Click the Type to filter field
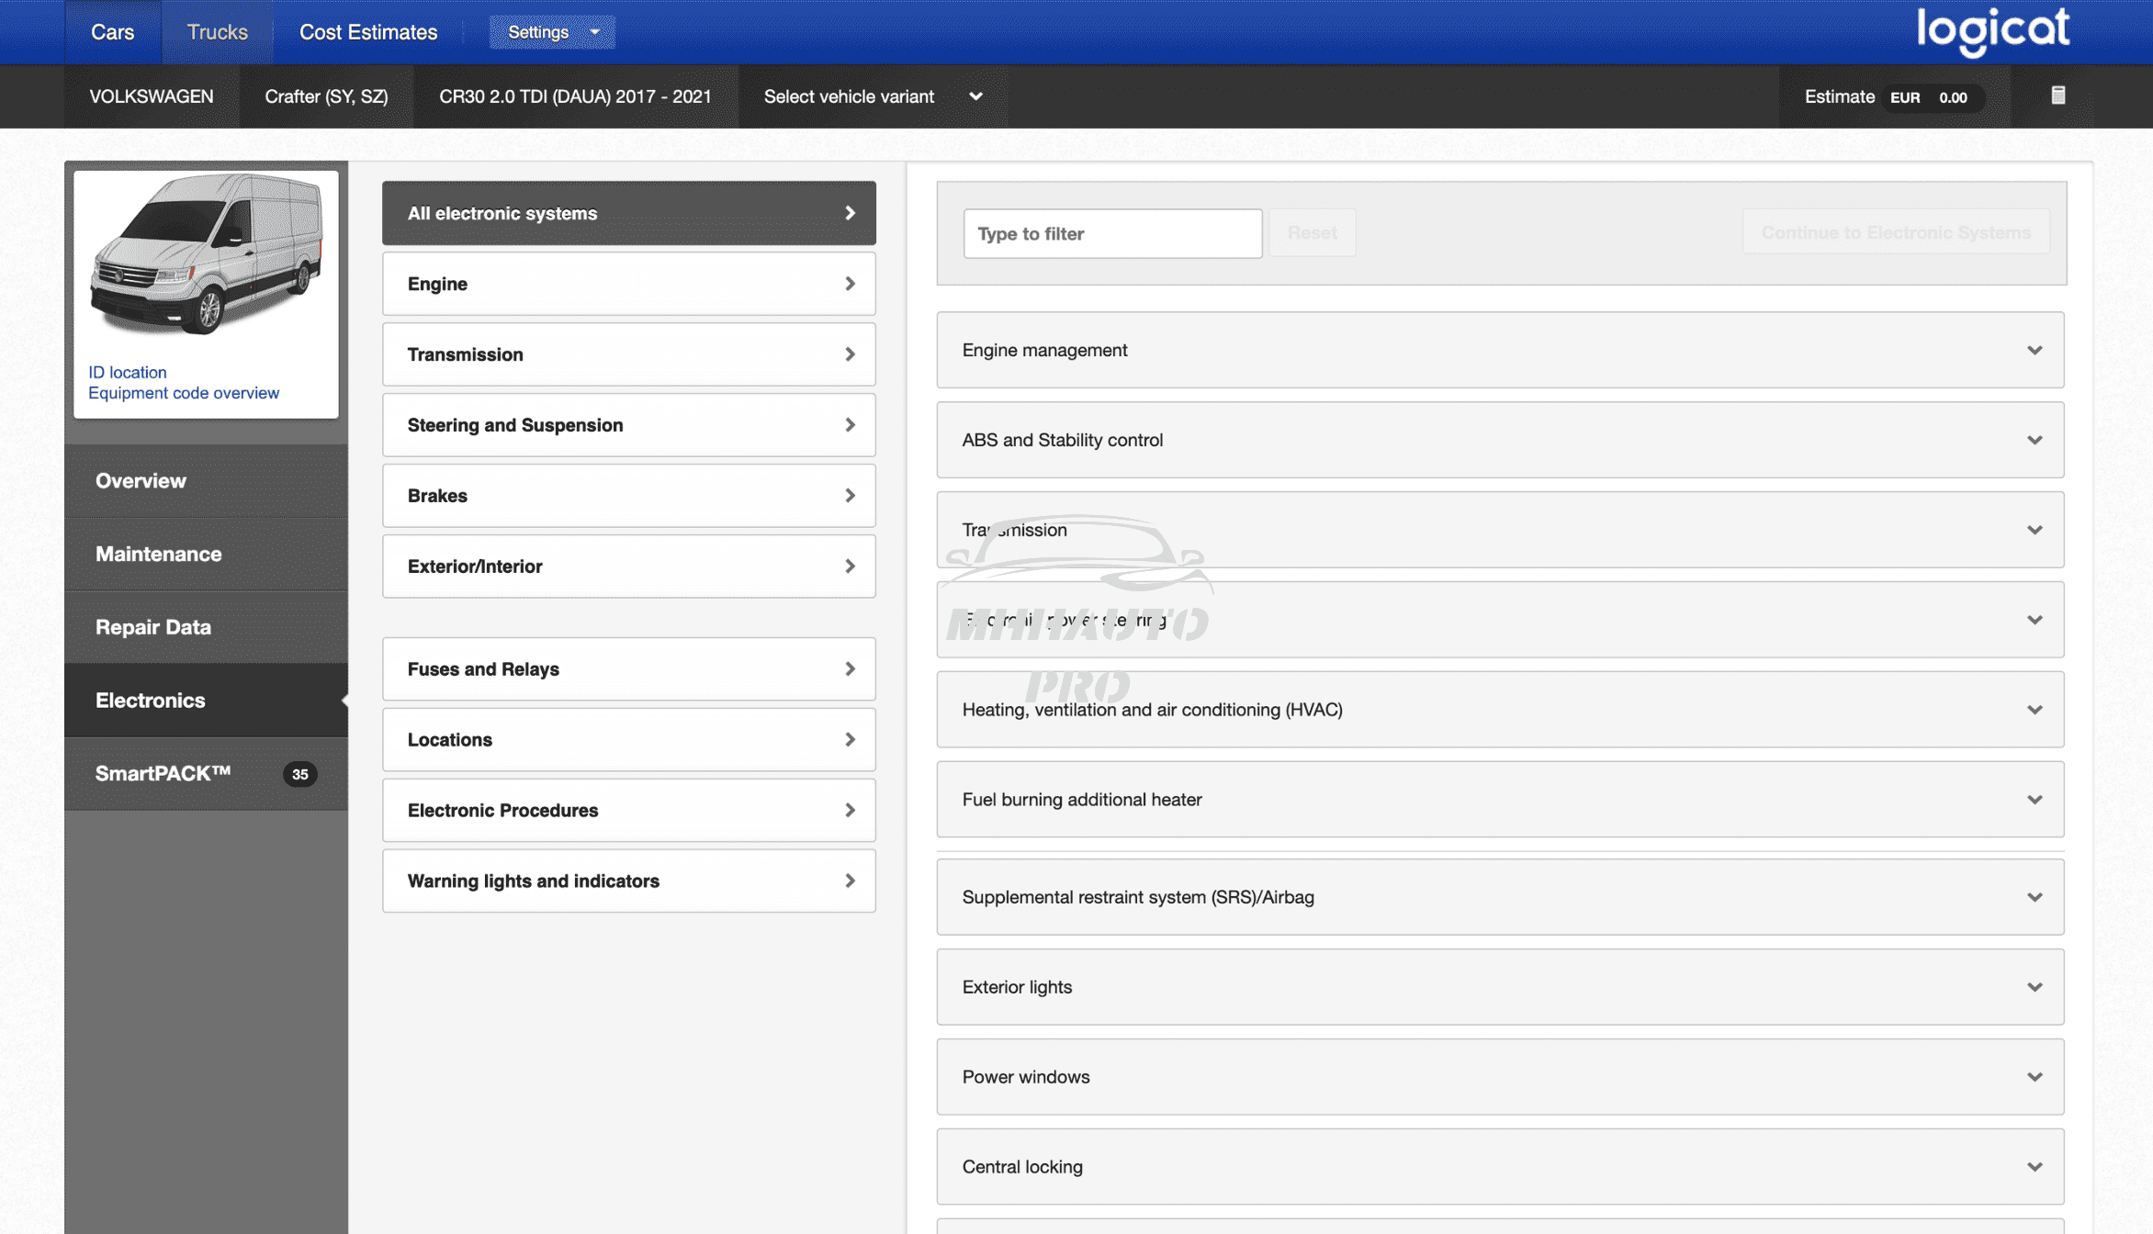The width and height of the screenshot is (2153, 1234). (x=1111, y=233)
